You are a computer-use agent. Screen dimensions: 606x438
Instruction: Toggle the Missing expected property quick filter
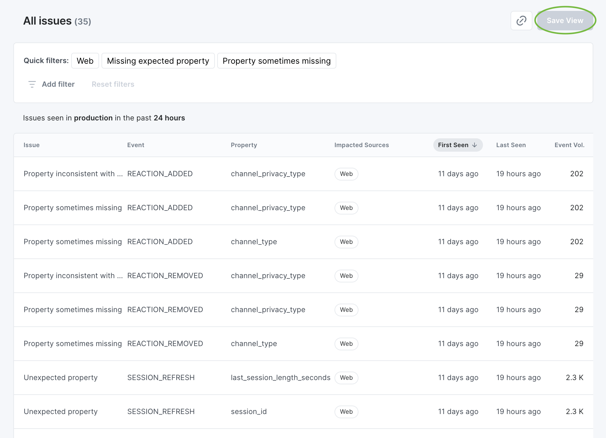tap(158, 61)
